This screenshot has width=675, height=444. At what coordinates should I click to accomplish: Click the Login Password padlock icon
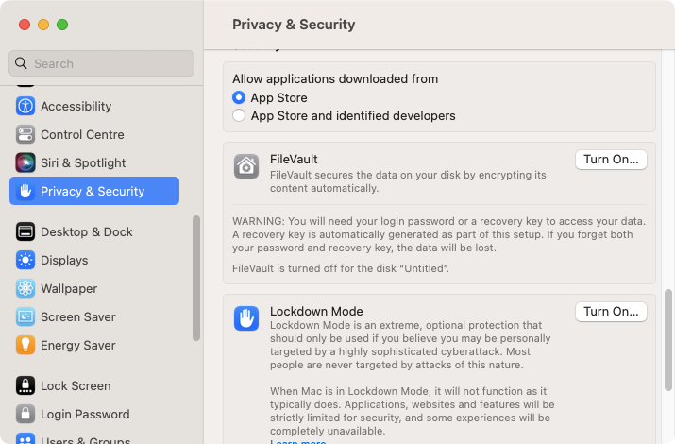click(25, 414)
